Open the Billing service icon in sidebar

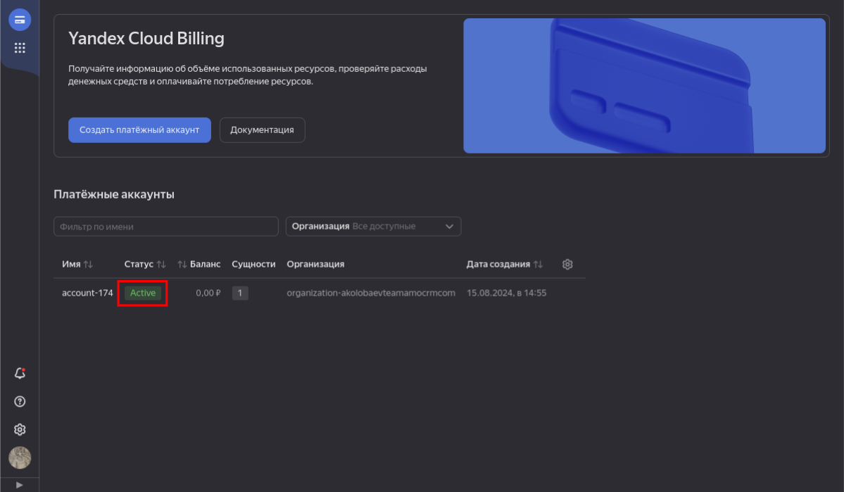20,20
